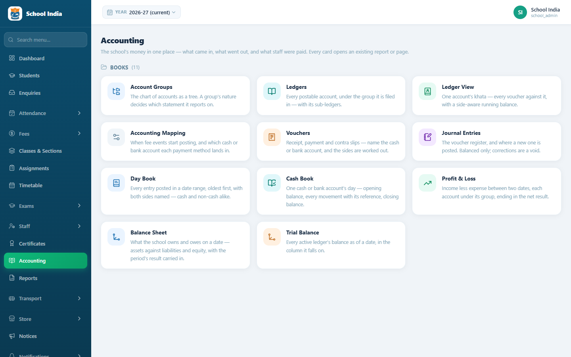This screenshot has height=357, width=571.
Task: Select Enquiries in the sidebar
Action: (x=46, y=93)
